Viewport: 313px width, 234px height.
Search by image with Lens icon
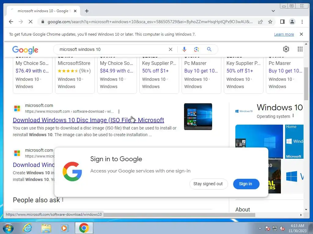coord(197,49)
